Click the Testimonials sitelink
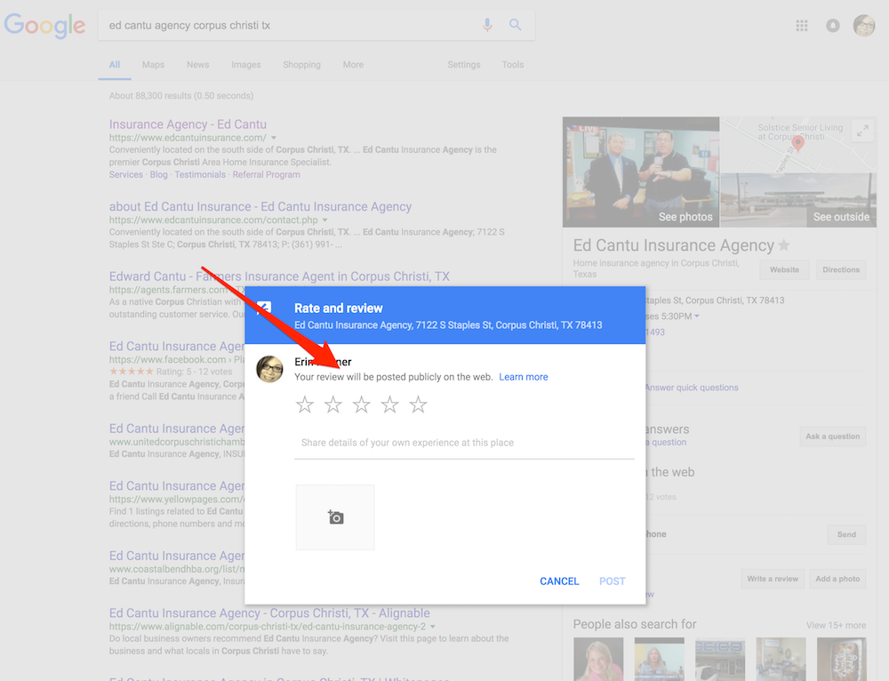The image size is (889, 681). 199,174
